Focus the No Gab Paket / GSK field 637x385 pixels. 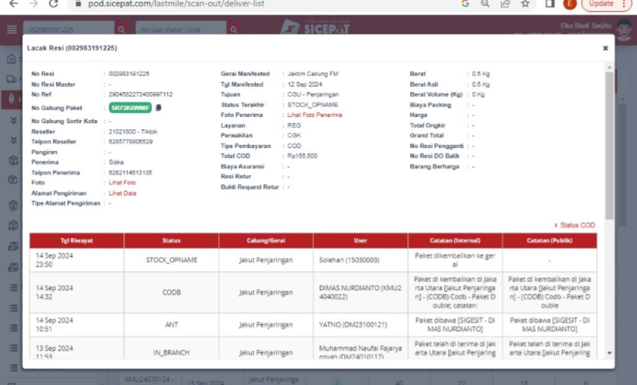pyautogui.click(x=181, y=30)
